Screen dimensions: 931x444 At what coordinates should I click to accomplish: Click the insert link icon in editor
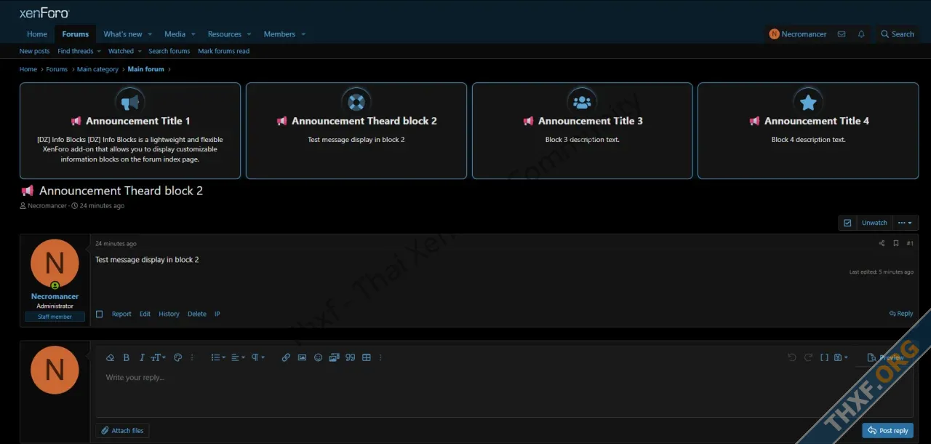tap(286, 357)
